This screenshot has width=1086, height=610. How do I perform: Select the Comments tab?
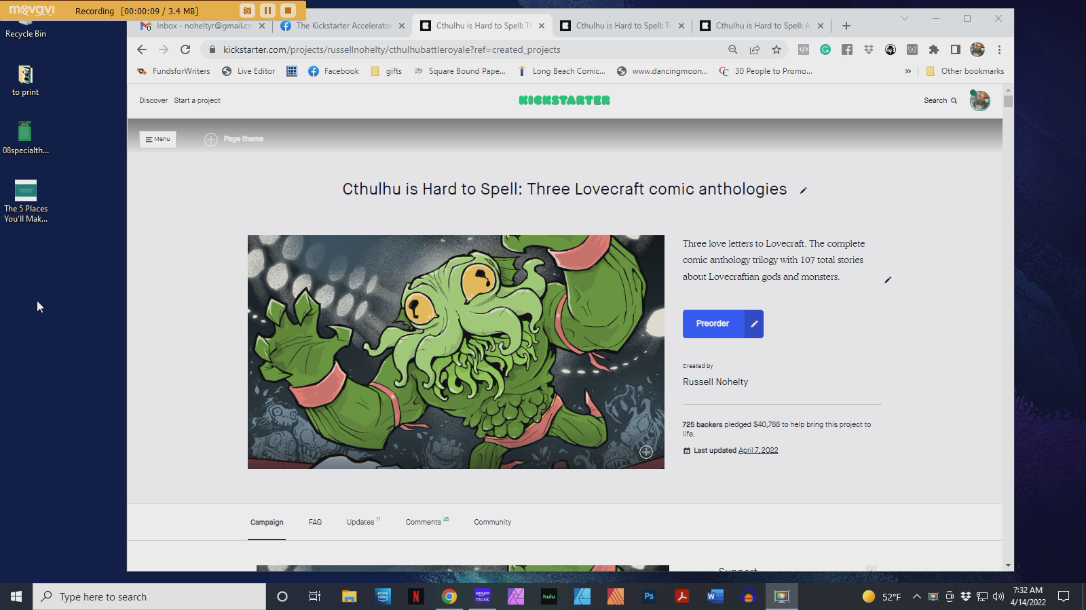point(427,522)
